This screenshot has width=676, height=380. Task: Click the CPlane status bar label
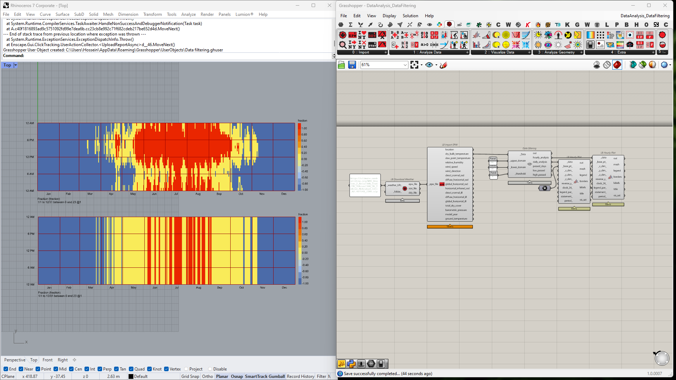point(8,376)
